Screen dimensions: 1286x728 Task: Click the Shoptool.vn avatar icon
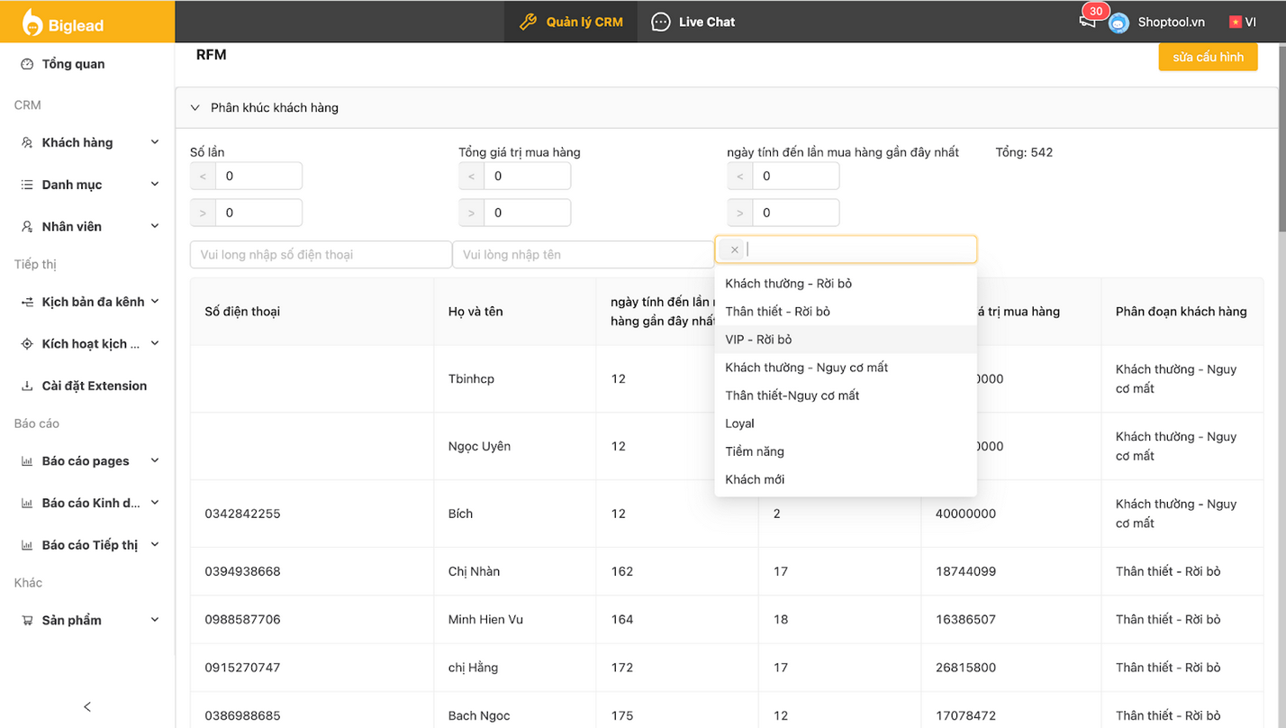click(1118, 23)
